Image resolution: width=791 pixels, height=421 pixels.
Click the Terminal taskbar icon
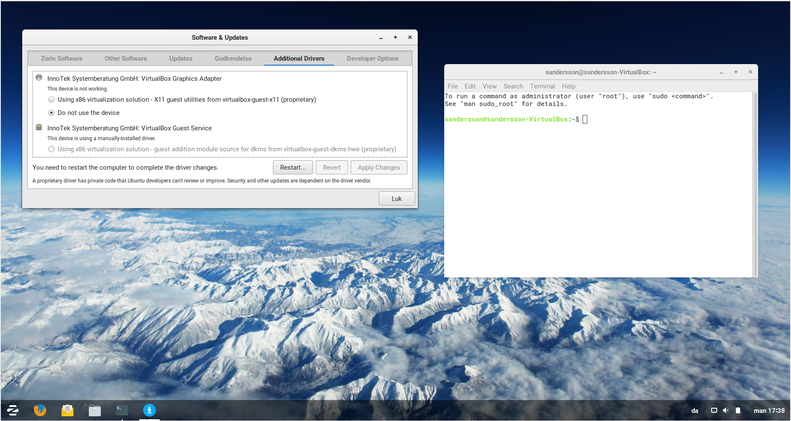(x=122, y=410)
